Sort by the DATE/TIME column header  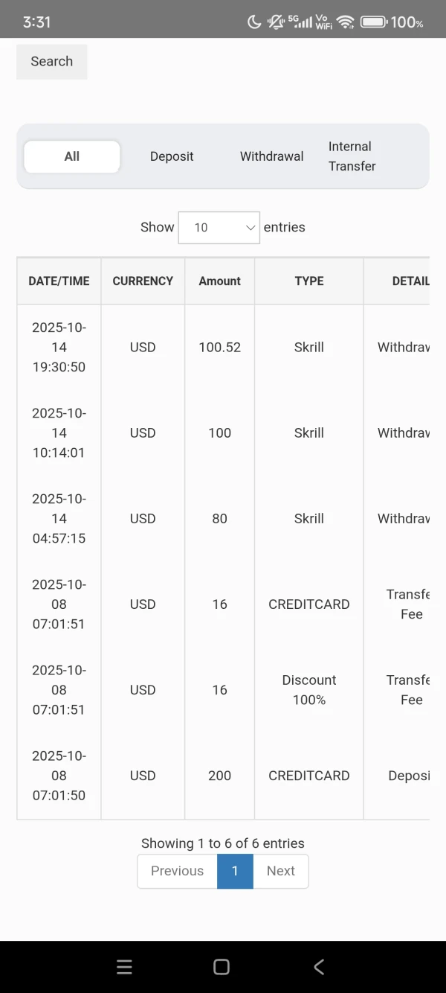(x=59, y=281)
